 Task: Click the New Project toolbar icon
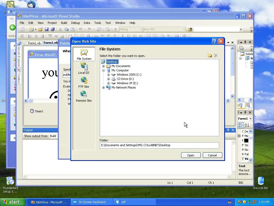coord(22,29)
